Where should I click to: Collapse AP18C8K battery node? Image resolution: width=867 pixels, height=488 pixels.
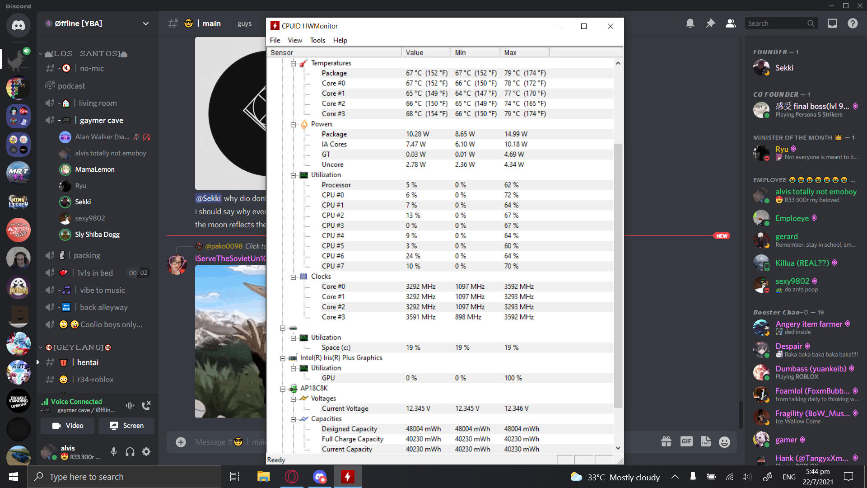pyautogui.click(x=283, y=389)
